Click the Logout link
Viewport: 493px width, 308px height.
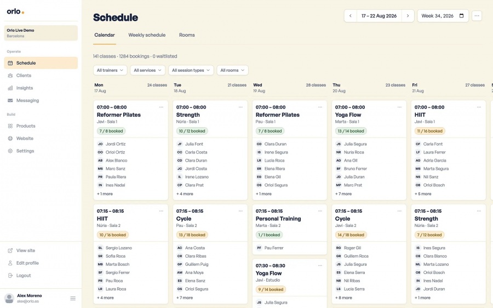pos(41,276)
